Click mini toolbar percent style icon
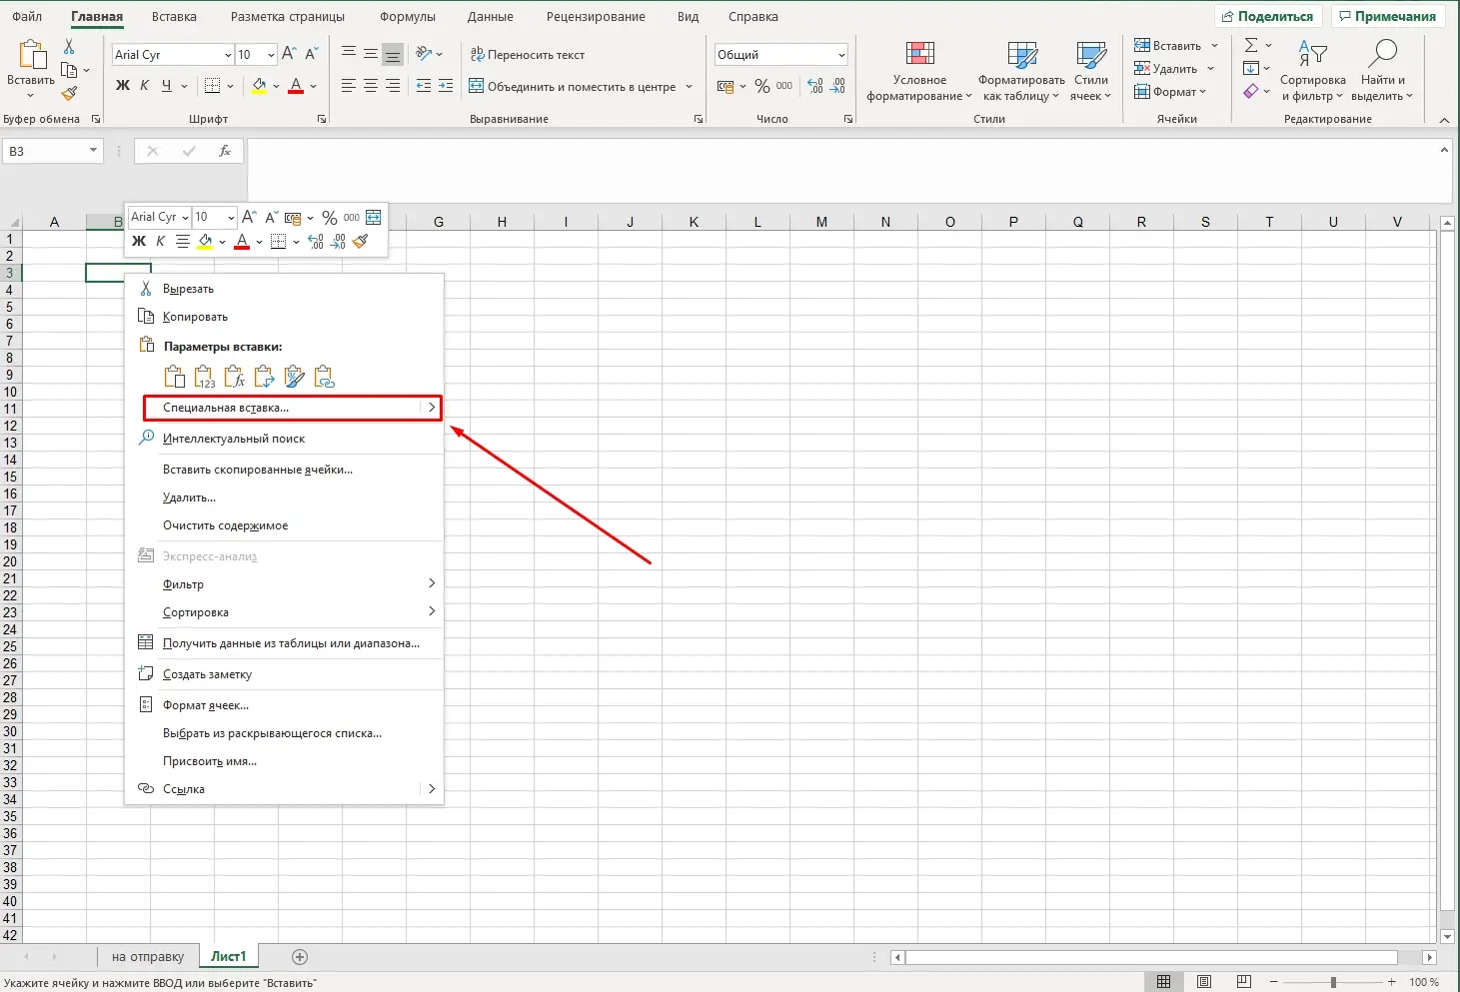 point(329,217)
